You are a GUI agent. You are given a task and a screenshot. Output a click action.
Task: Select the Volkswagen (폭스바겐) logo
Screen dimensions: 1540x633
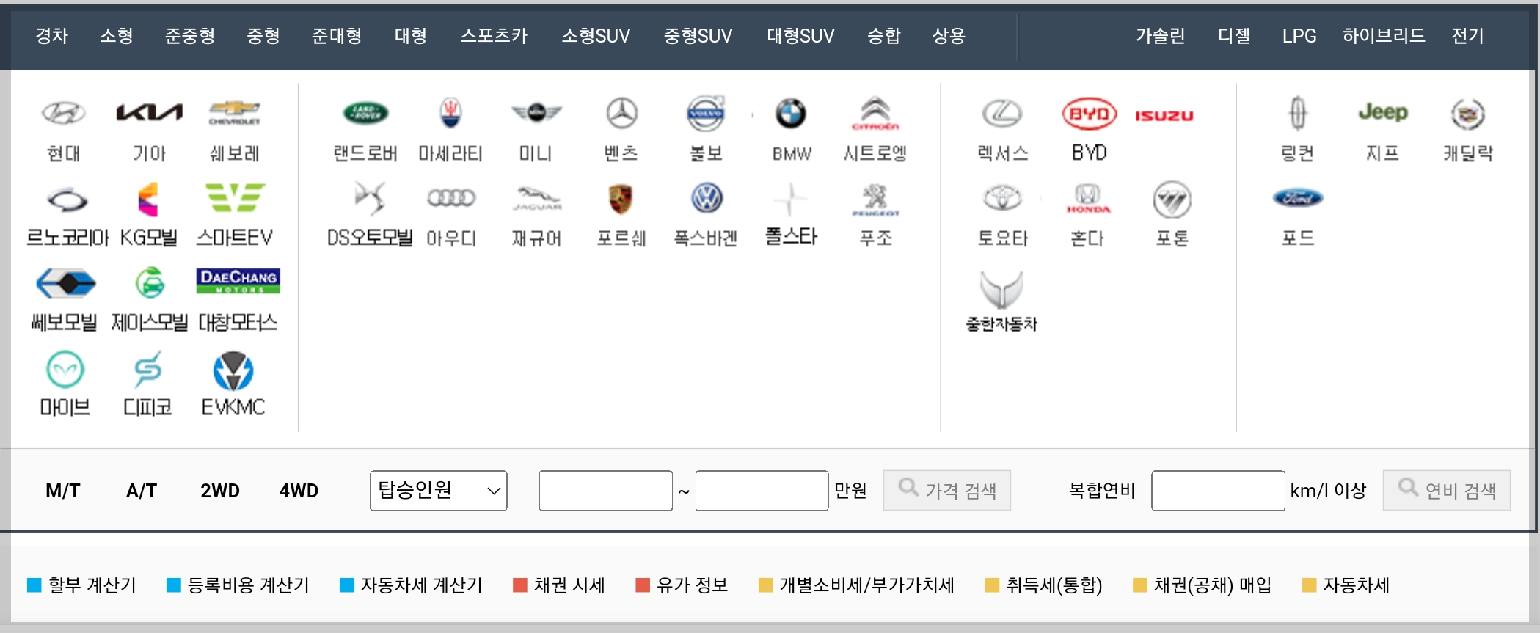(707, 198)
